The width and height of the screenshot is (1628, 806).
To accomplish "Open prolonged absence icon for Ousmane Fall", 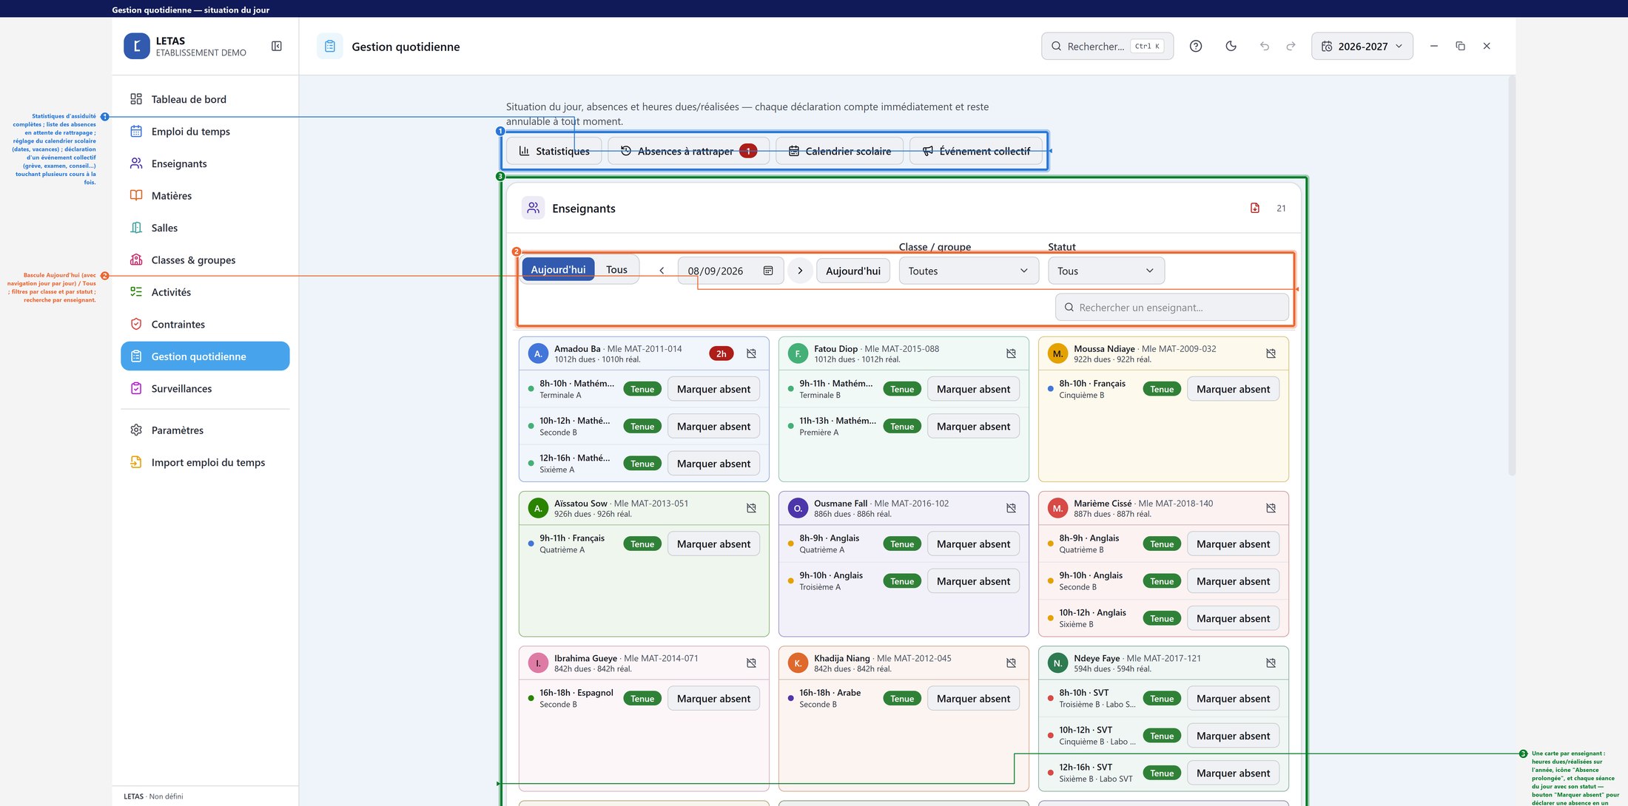I will 1011,508.
